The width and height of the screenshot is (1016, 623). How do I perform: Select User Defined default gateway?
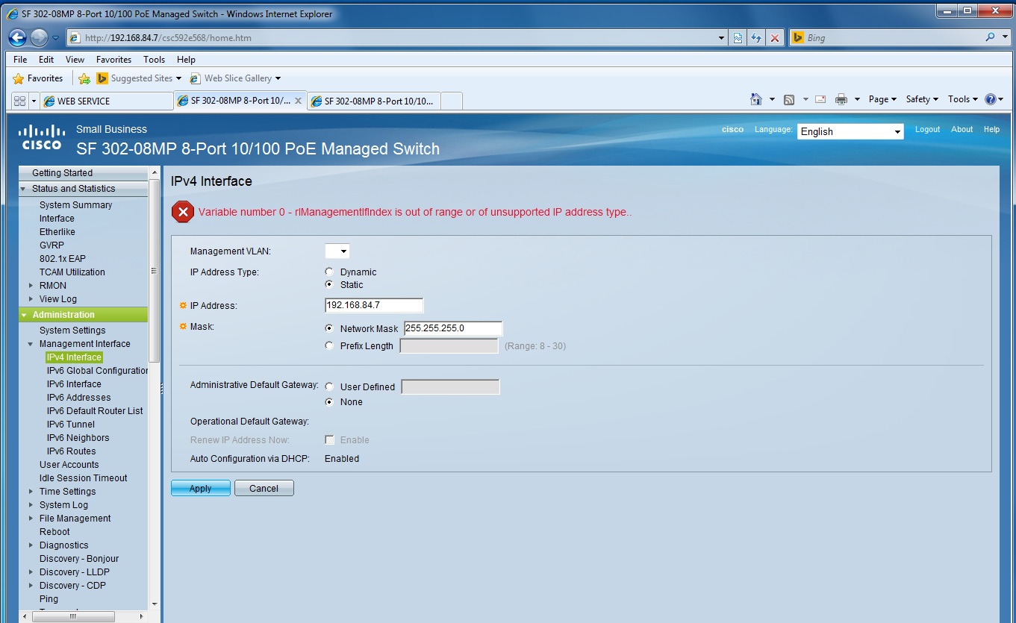329,386
